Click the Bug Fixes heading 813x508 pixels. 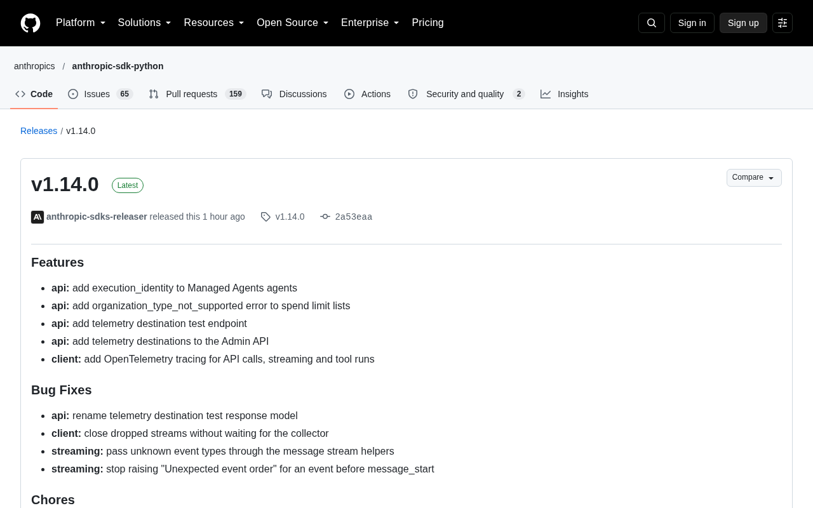click(62, 390)
